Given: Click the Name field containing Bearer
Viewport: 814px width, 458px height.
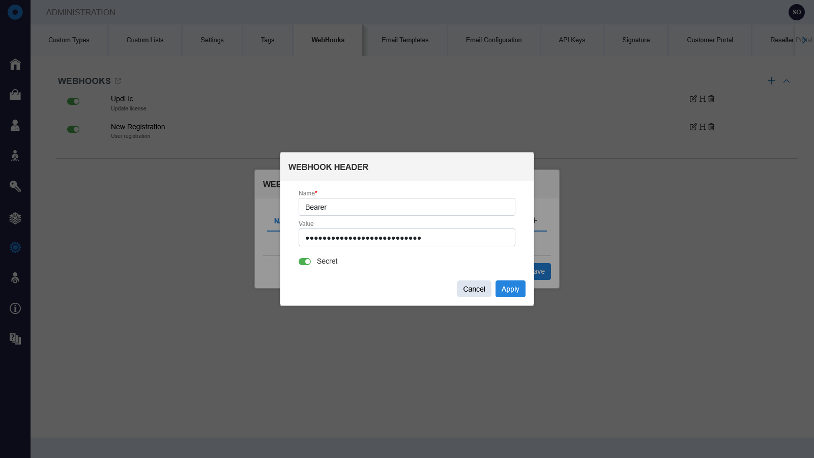Looking at the screenshot, I should click(407, 207).
